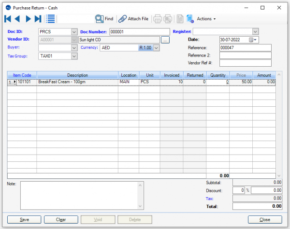This screenshot has width=290, height=229.
Task: Click the Vendor ID link label
Action: click(18, 39)
